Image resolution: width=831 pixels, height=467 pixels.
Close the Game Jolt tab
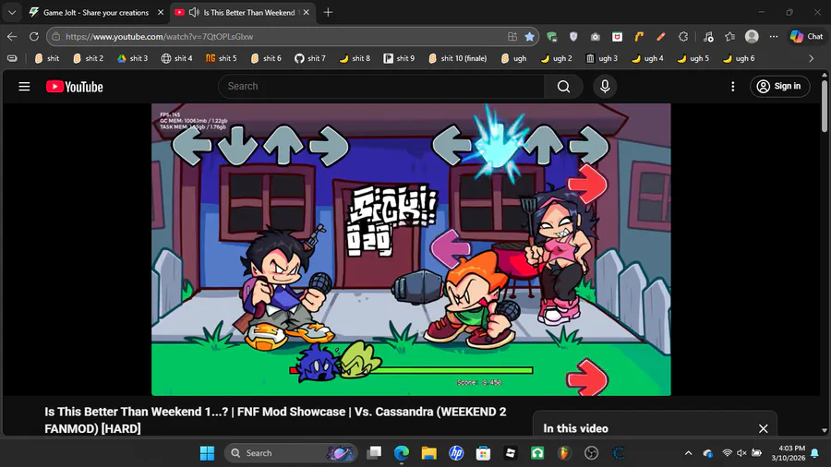point(161,12)
